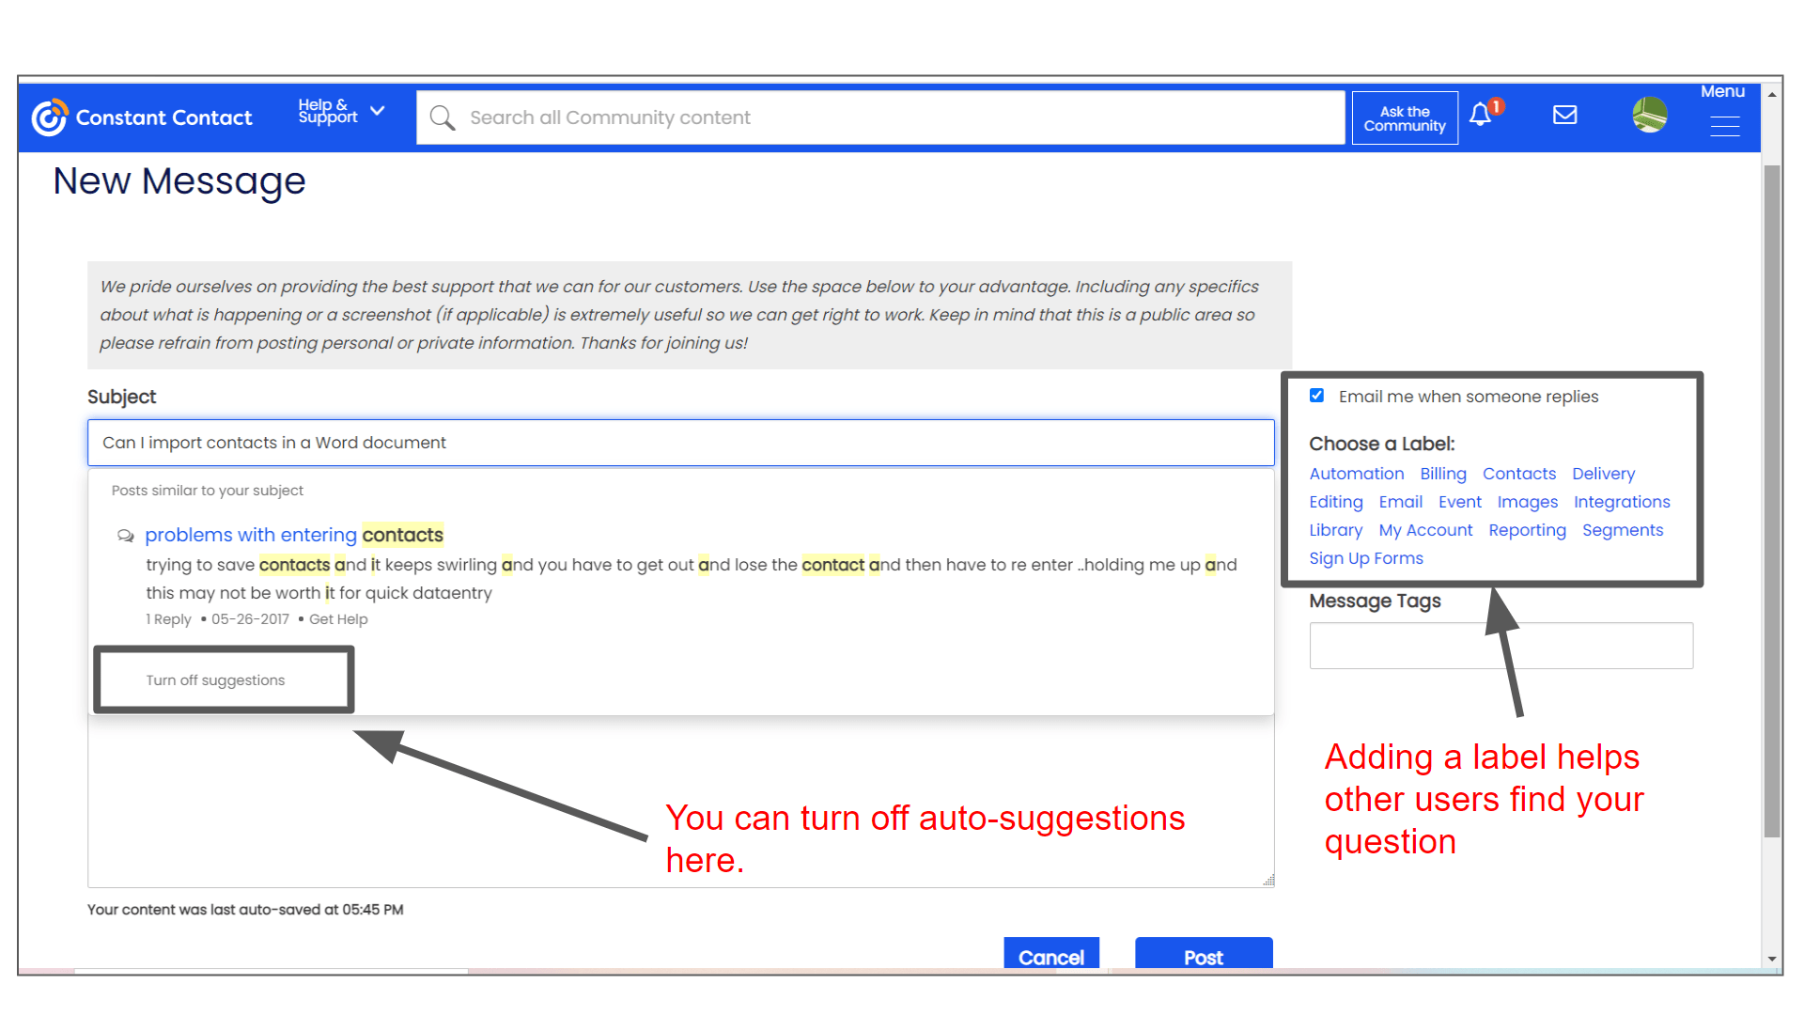The width and height of the screenshot is (1804, 1015).
Task: Click the Message Tags input box
Action: pyautogui.click(x=1501, y=646)
